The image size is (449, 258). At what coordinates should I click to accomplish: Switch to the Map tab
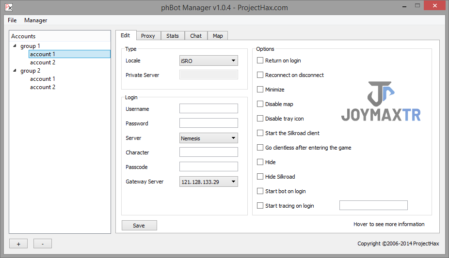(x=218, y=36)
